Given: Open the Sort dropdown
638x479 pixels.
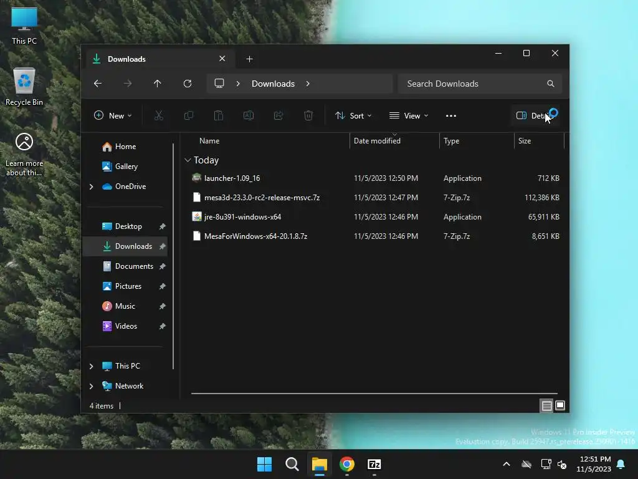Looking at the screenshot, I should pyautogui.click(x=353, y=115).
